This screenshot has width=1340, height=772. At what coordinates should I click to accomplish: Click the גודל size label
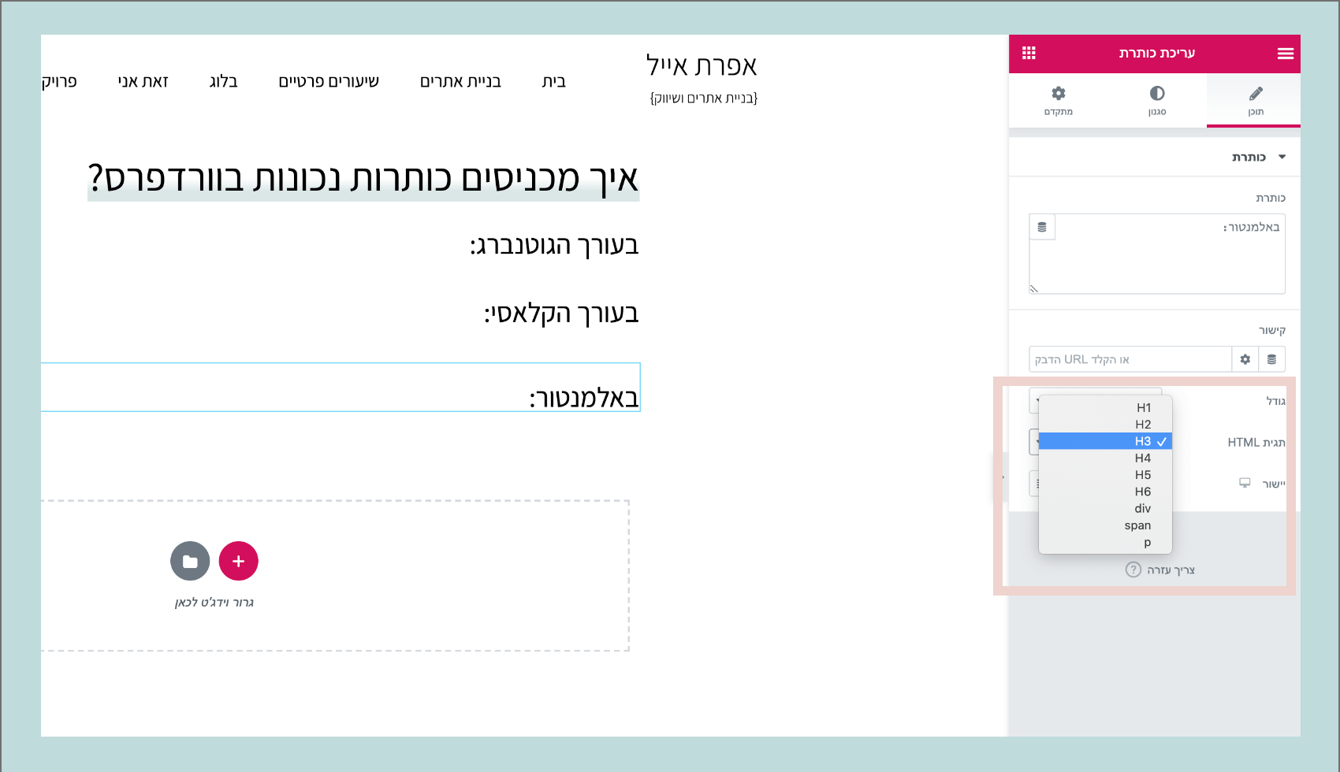coord(1275,401)
